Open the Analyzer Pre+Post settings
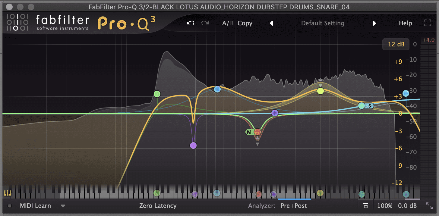This screenshot has height=216, width=439. click(294, 206)
